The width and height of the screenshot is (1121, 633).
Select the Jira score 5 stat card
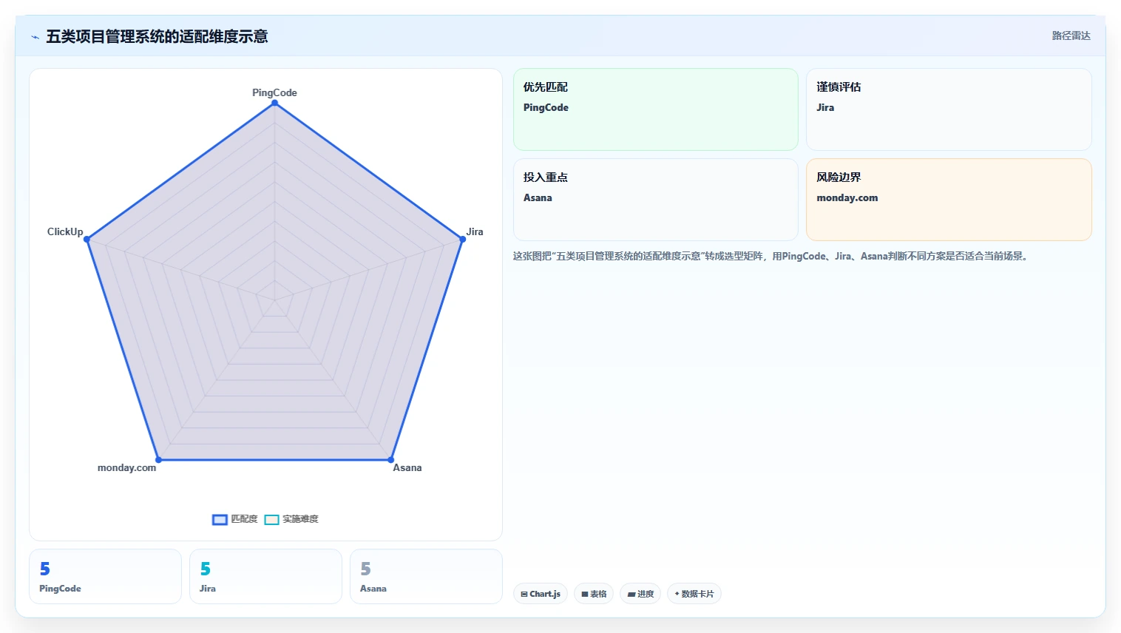[265, 576]
